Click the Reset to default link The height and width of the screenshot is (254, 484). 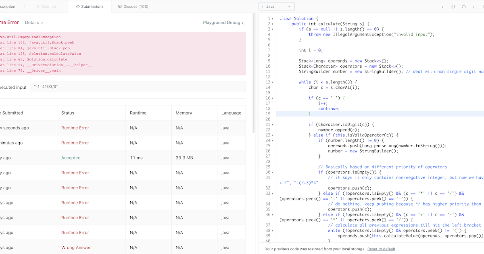tap(381, 249)
